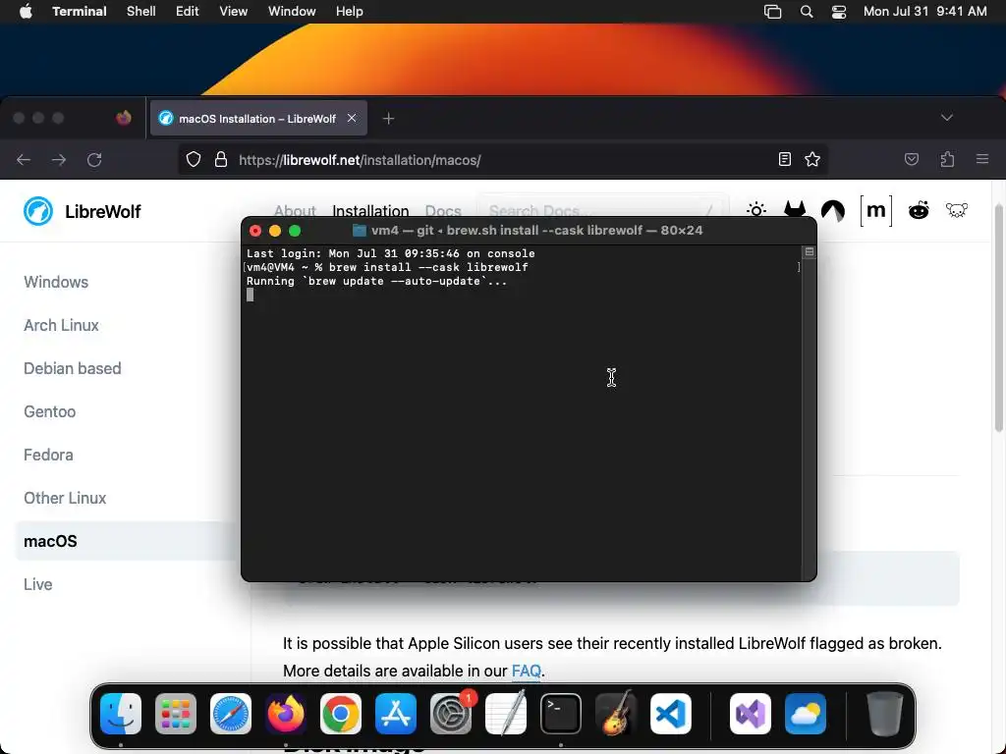Viewport: 1006px width, 754px height.
Task: Open the browser hamburger menu
Action: [x=982, y=159]
